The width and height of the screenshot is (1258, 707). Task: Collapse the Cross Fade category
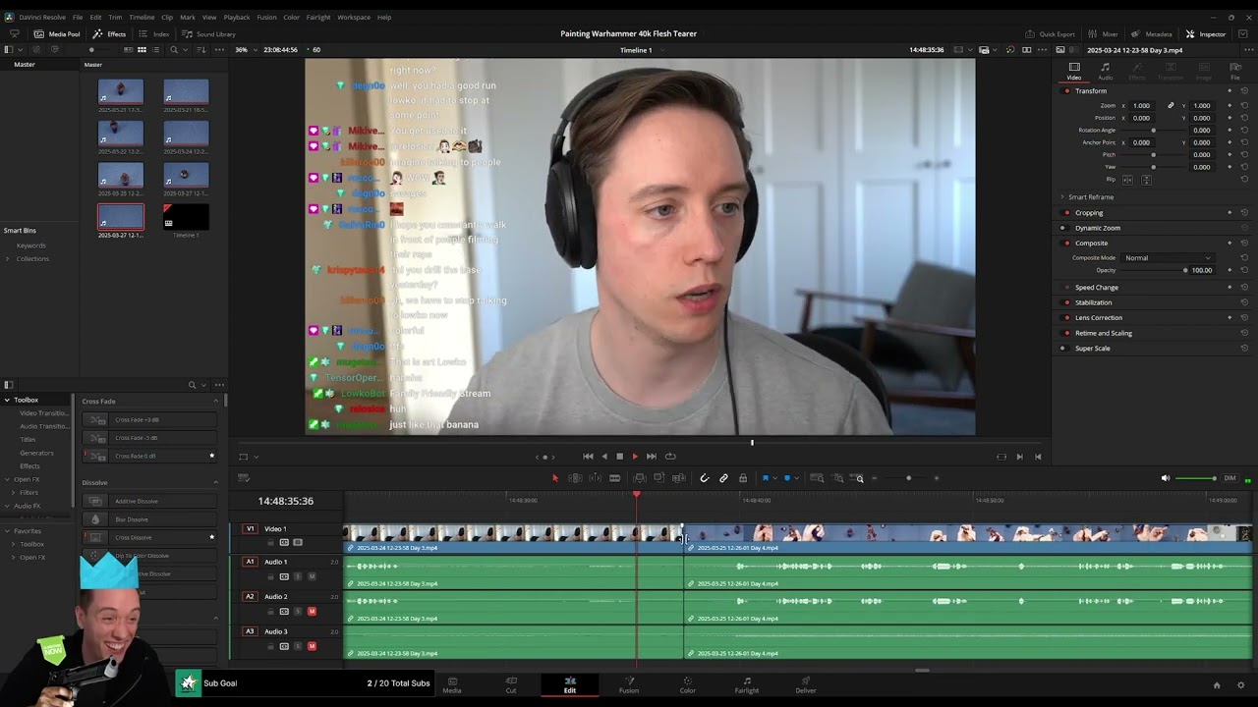point(216,401)
